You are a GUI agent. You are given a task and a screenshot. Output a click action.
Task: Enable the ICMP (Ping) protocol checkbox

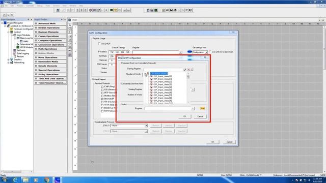coord(102,86)
